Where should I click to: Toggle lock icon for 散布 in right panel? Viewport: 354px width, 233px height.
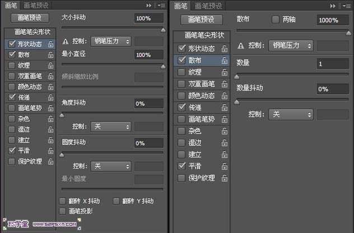click(225, 60)
